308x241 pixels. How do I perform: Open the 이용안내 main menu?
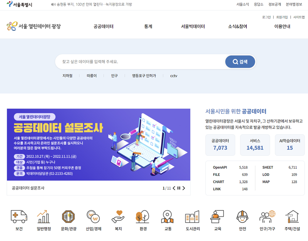coord(282,26)
